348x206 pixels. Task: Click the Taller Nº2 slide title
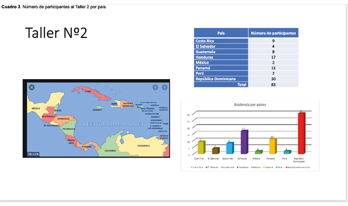point(56,33)
